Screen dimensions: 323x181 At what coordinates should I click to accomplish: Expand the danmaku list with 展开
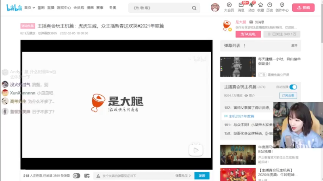pos(294,45)
